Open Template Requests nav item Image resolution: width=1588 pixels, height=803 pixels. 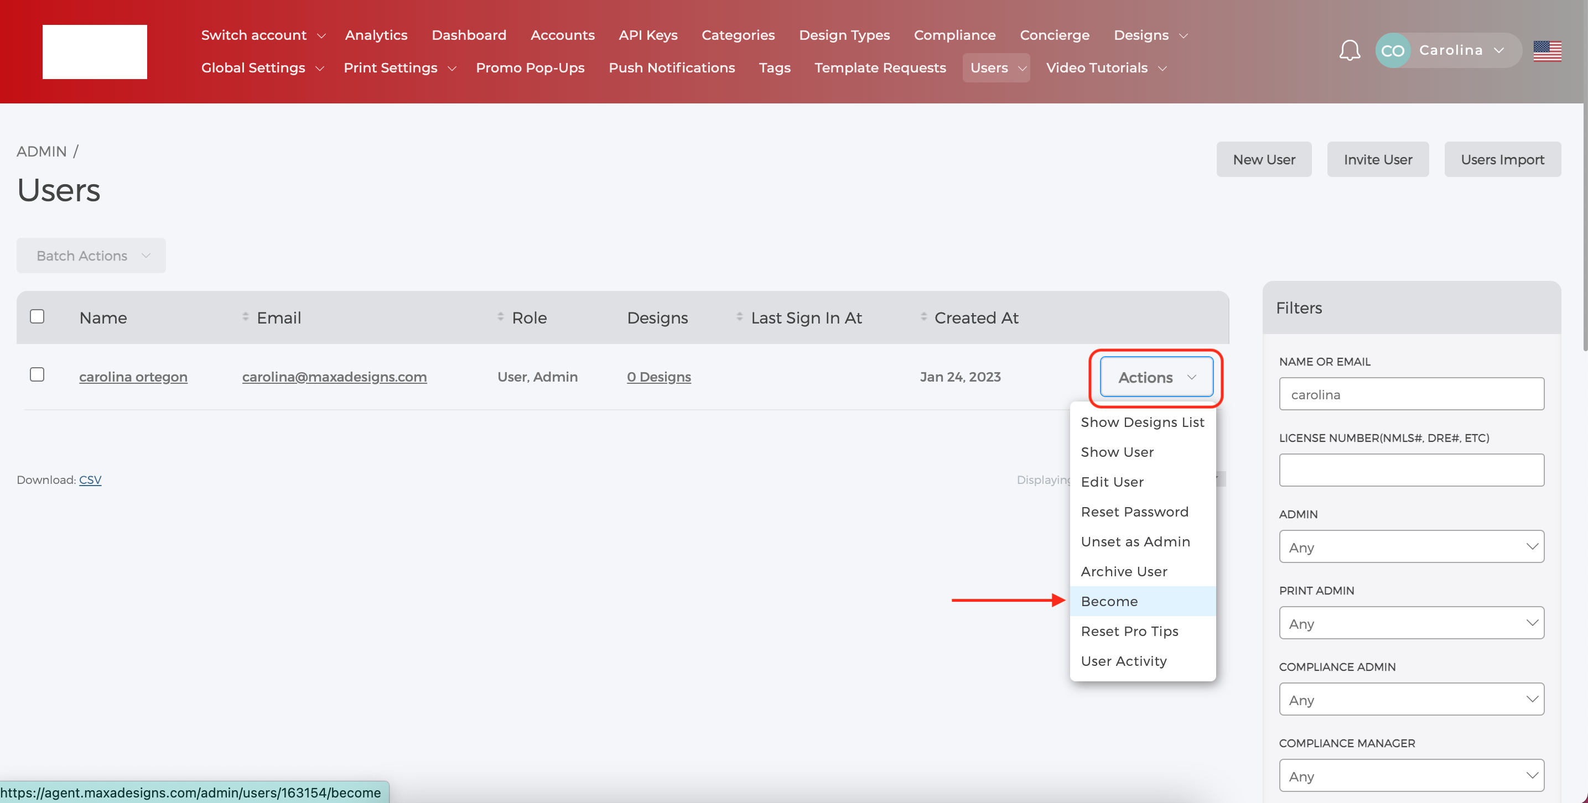pos(880,68)
